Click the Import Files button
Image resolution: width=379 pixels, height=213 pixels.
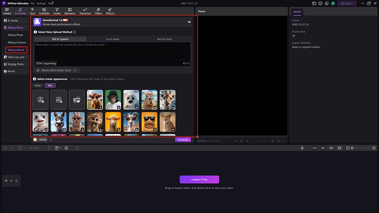(199, 179)
